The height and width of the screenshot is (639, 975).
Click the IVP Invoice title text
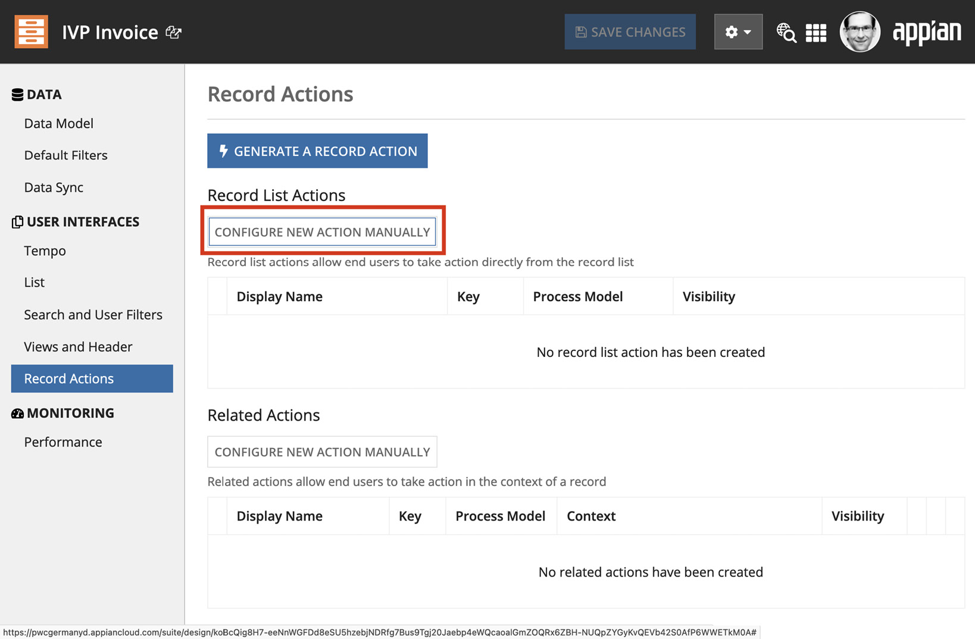point(110,32)
